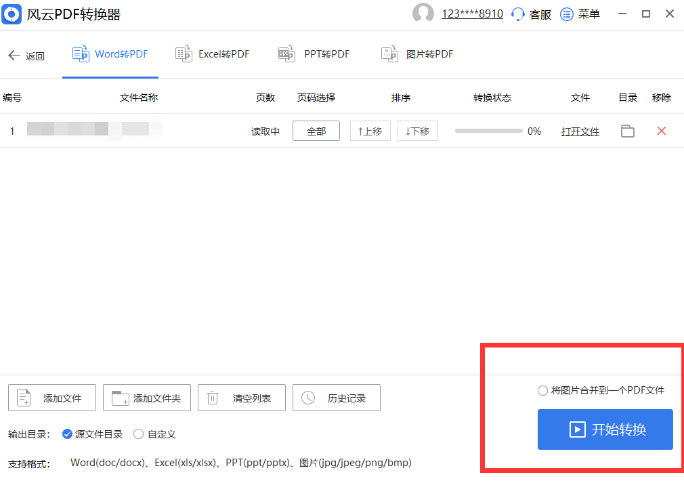
Task: Open the user avatar profile icon
Action: 423,14
